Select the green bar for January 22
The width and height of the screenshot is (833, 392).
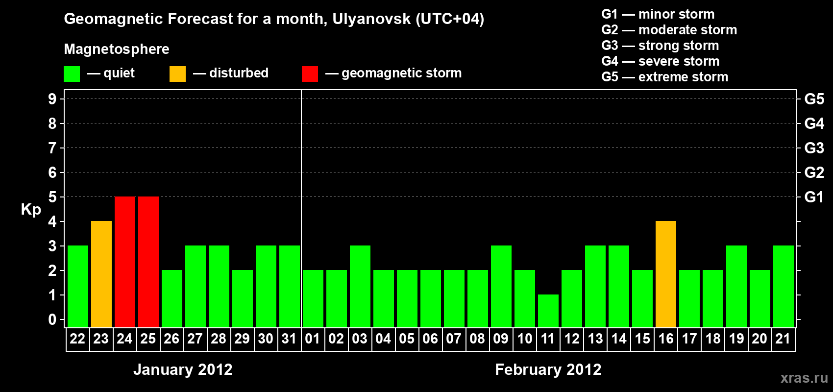(x=78, y=286)
